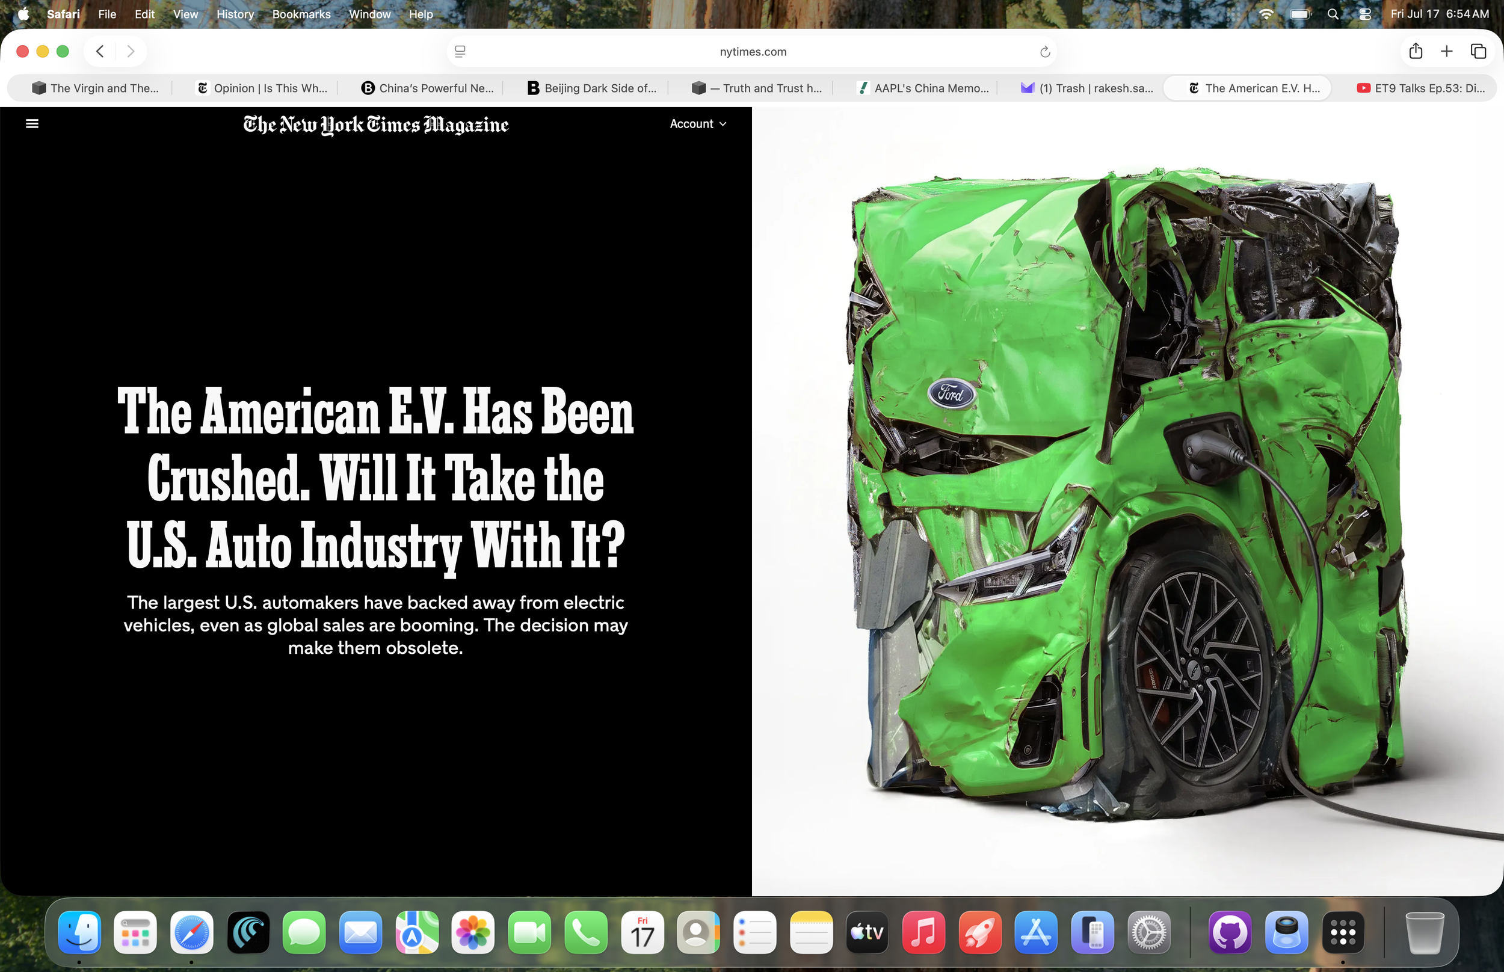This screenshot has width=1504, height=972.
Task: Open Calendar showing Fri 17
Action: tap(643, 932)
